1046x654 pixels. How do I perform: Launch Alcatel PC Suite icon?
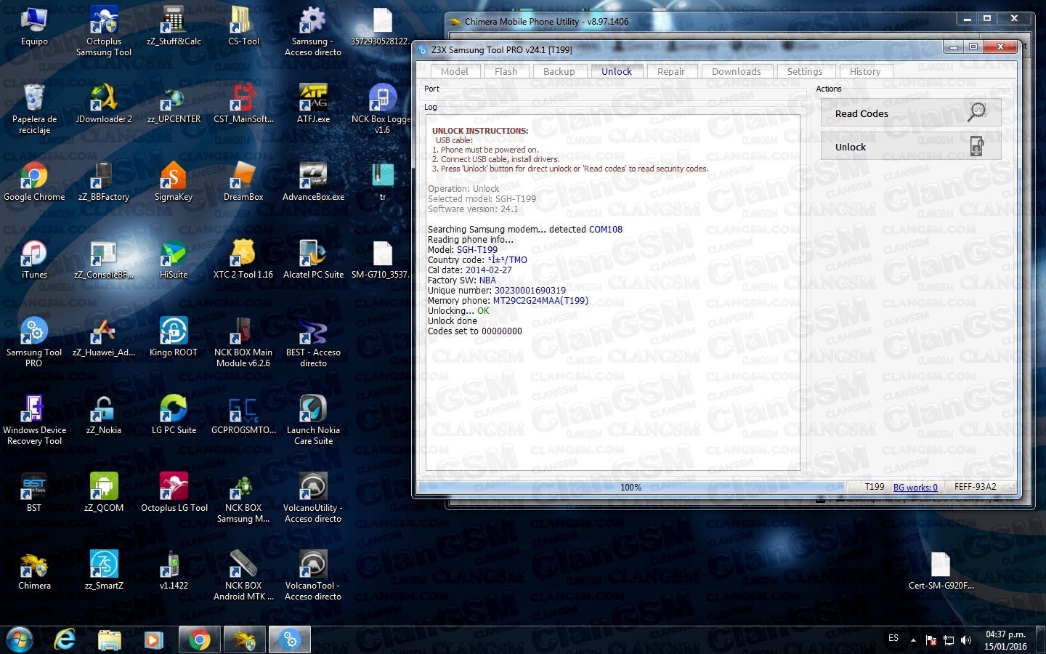pyautogui.click(x=313, y=259)
